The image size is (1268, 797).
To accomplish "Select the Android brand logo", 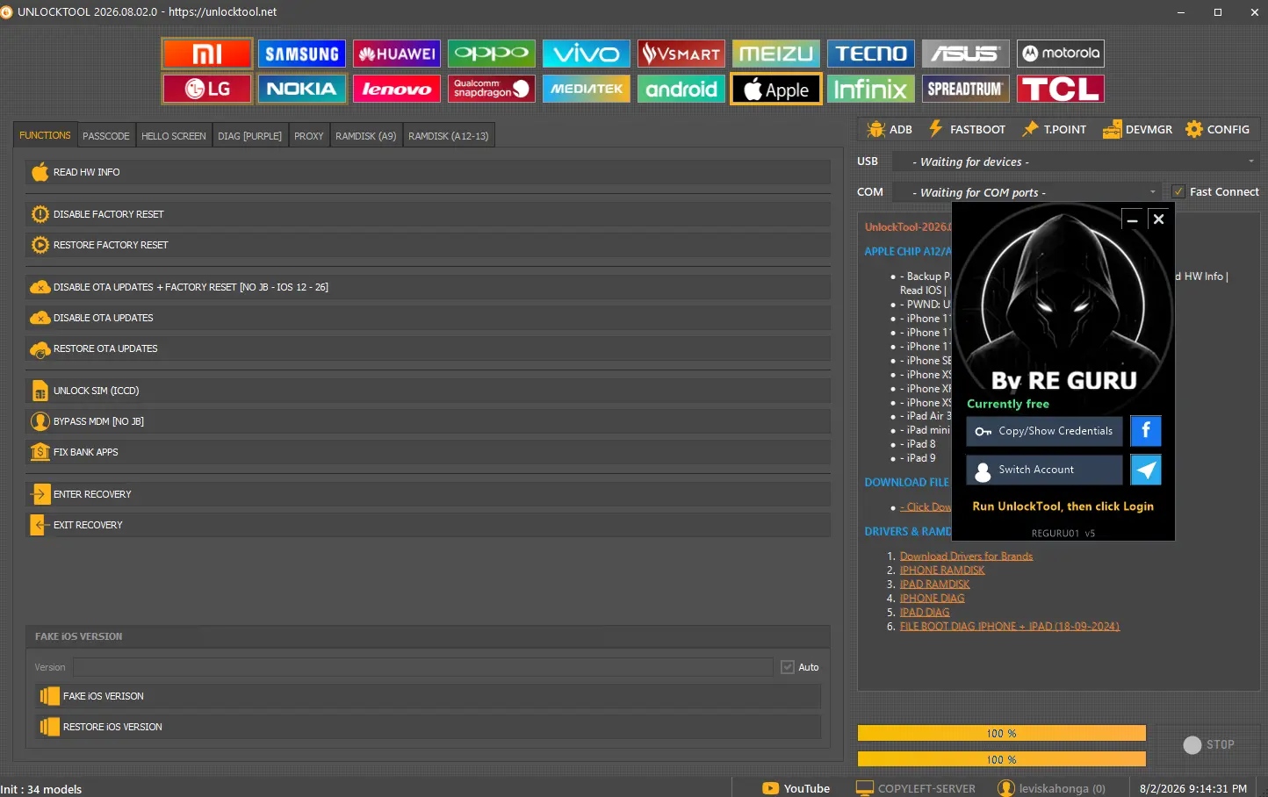I will pyautogui.click(x=681, y=89).
